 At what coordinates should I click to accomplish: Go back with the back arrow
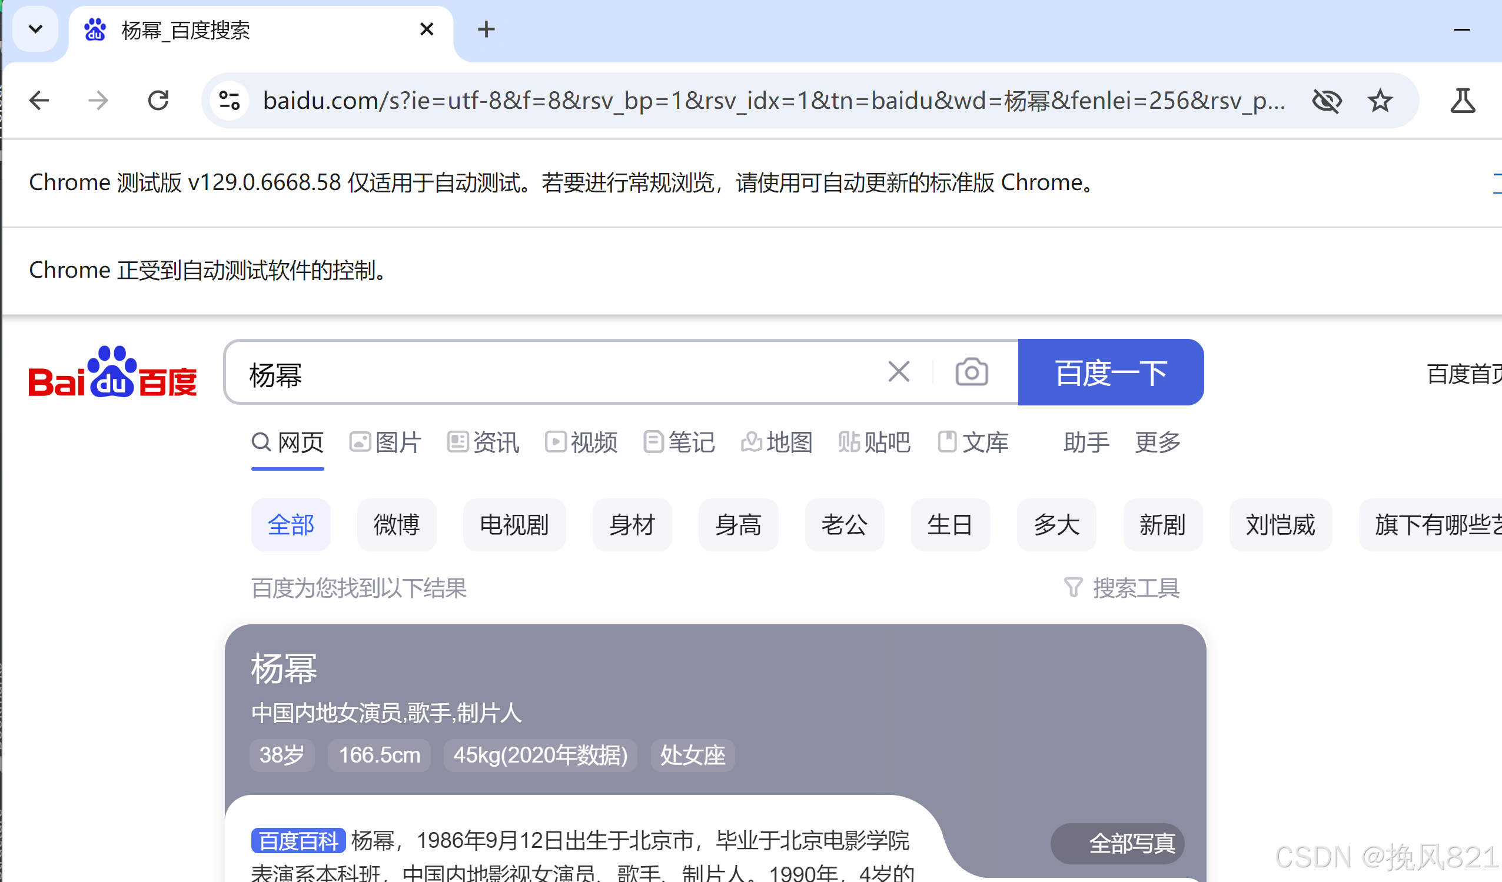point(39,100)
